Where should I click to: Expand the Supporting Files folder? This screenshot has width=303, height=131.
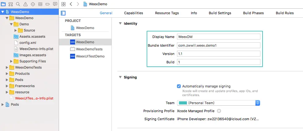click(x=11, y=61)
